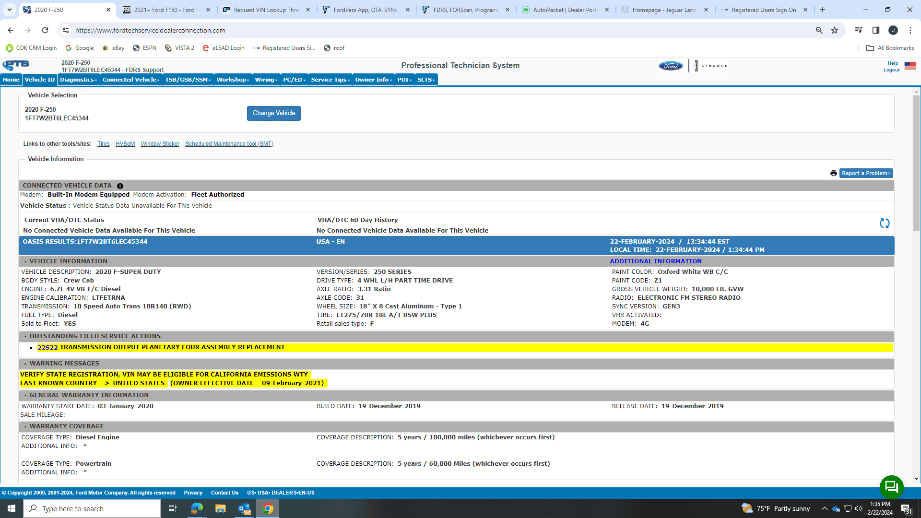Open Windows Start menu
This screenshot has height=518, width=921.
click(x=12, y=508)
